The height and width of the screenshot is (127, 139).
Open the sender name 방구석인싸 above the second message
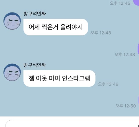coord(35,65)
